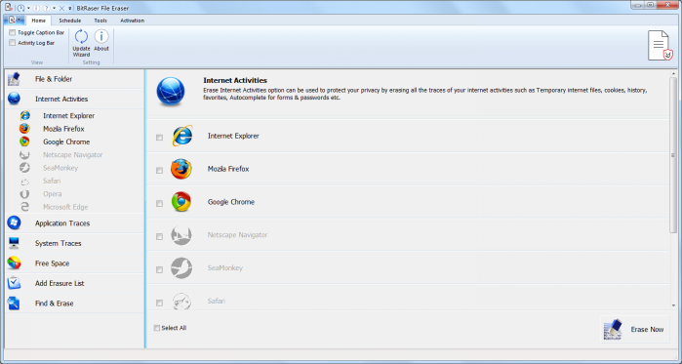
Task: Click the help question-mark icon in the title bar
Action: (47, 8)
